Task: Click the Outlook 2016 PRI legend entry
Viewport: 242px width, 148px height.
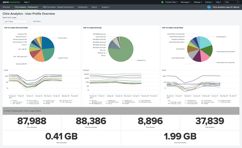Action: click(33, 102)
